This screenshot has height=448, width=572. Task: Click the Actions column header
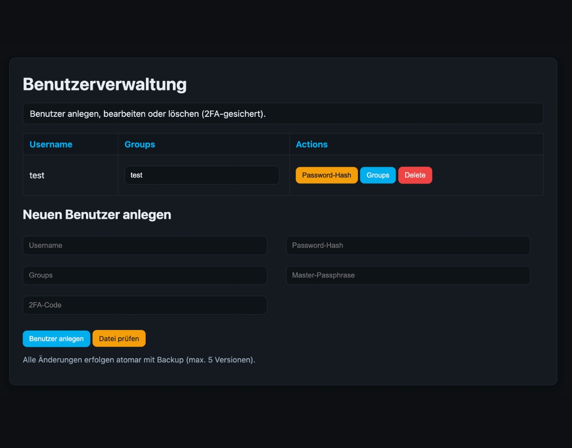(x=312, y=144)
